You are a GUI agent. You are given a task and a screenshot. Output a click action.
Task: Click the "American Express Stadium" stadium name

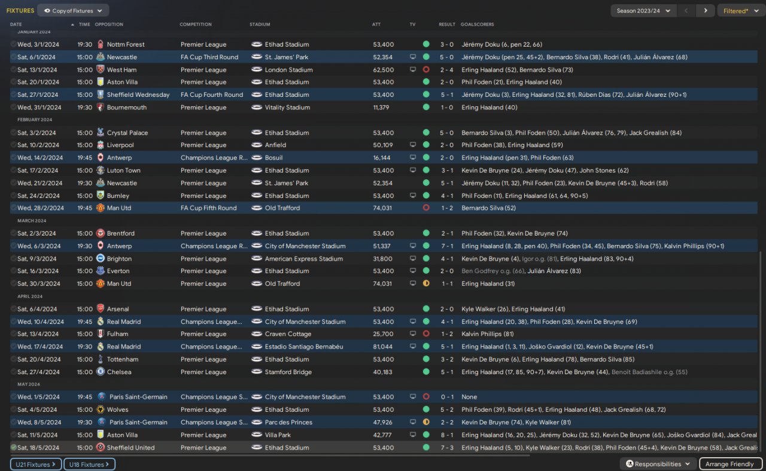[x=304, y=259]
